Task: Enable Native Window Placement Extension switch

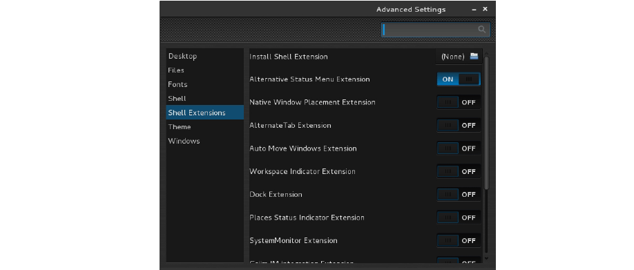Action: point(459,102)
